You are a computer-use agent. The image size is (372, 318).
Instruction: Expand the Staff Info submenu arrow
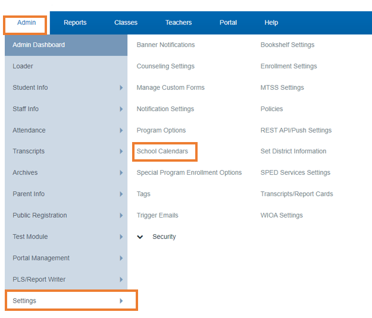(121, 109)
